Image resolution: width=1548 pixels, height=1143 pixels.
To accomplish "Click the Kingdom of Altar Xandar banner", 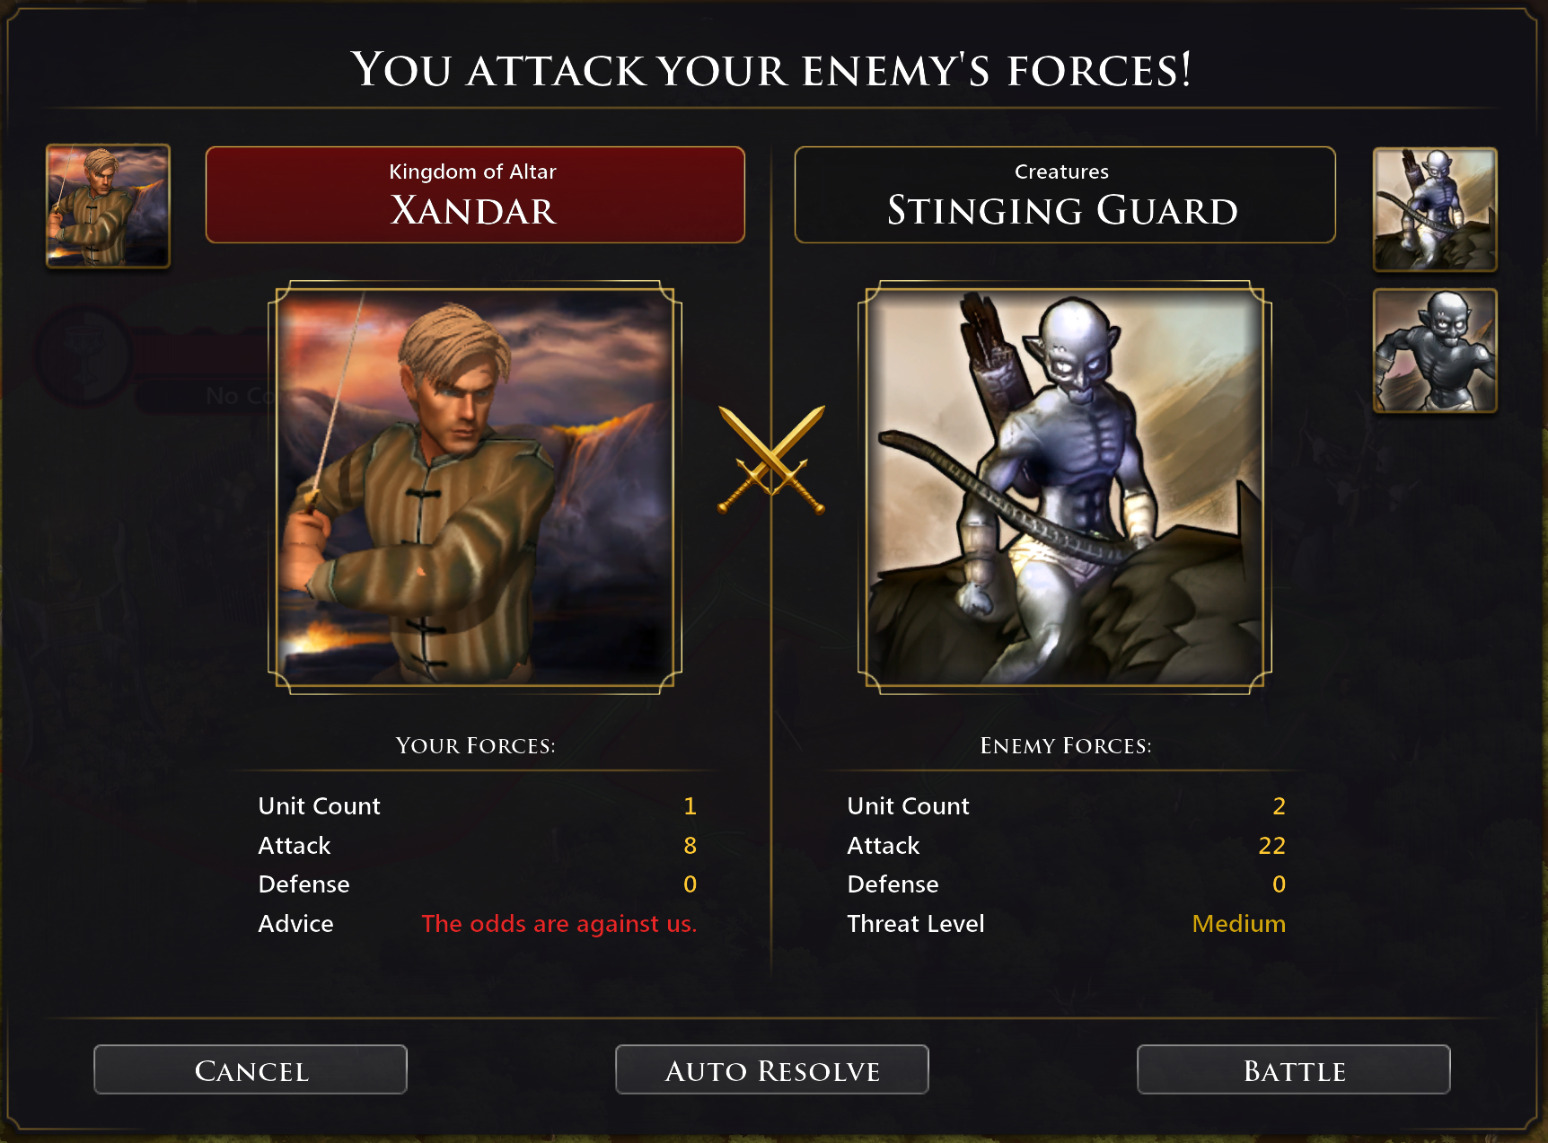I will pyautogui.click(x=475, y=195).
